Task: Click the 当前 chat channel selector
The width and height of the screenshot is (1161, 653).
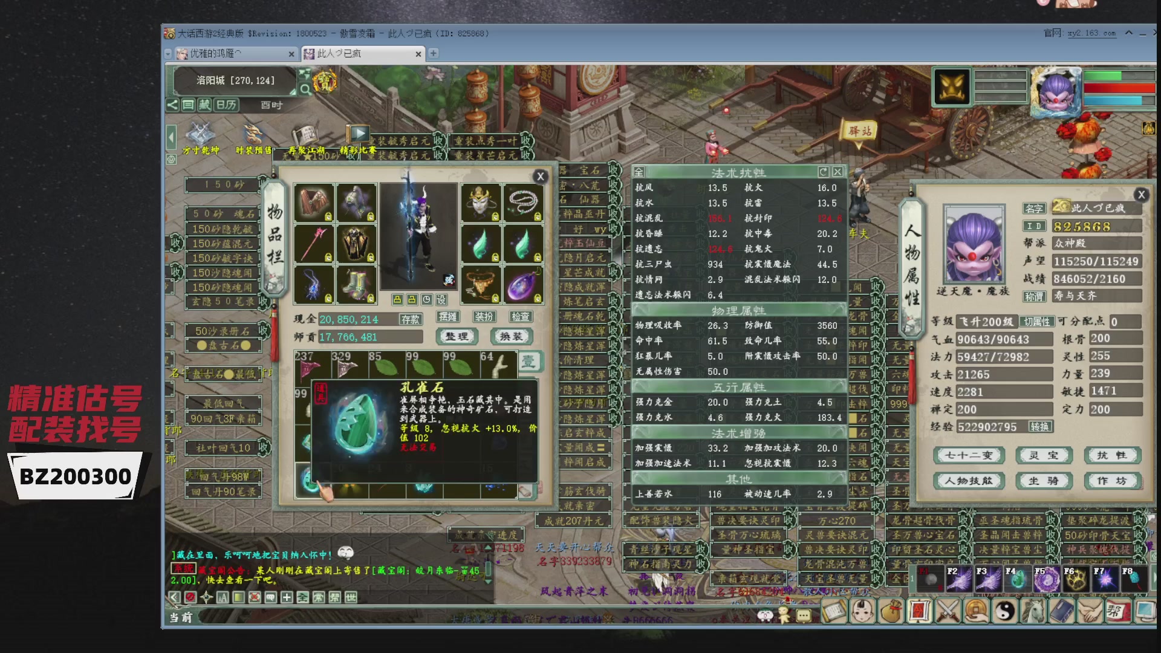Action: 181,617
